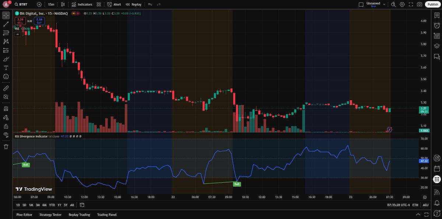Select the 5Y date range
The image size is (442, 219).
point(66,205)
